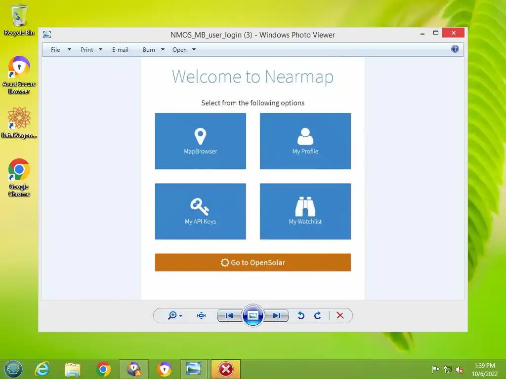Expand the zoom dropdown arrow
Viewport: 506px width, 379px height.
pyautogui.click(x=181, y=315)
